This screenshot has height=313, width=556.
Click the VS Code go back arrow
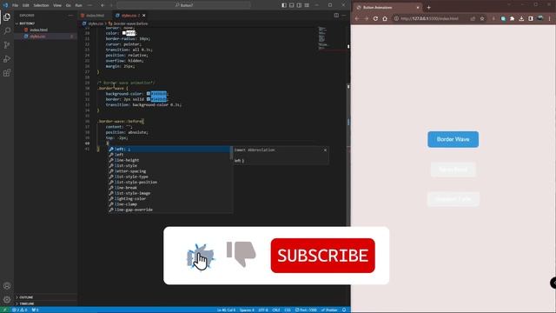103,5
